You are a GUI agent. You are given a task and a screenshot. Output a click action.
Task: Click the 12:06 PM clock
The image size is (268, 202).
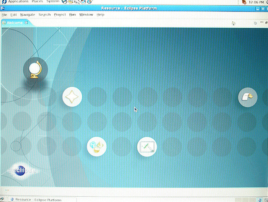click(256, 2)
